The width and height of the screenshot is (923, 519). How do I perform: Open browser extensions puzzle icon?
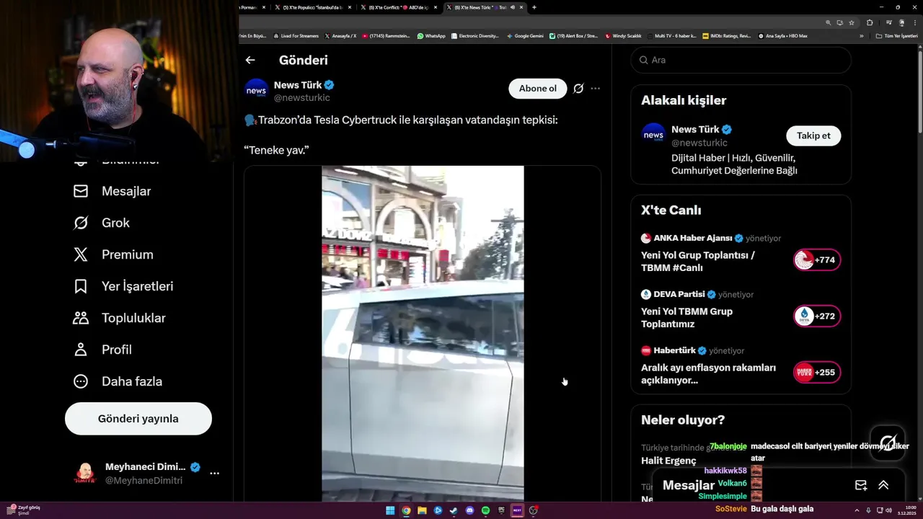point(870,22)
